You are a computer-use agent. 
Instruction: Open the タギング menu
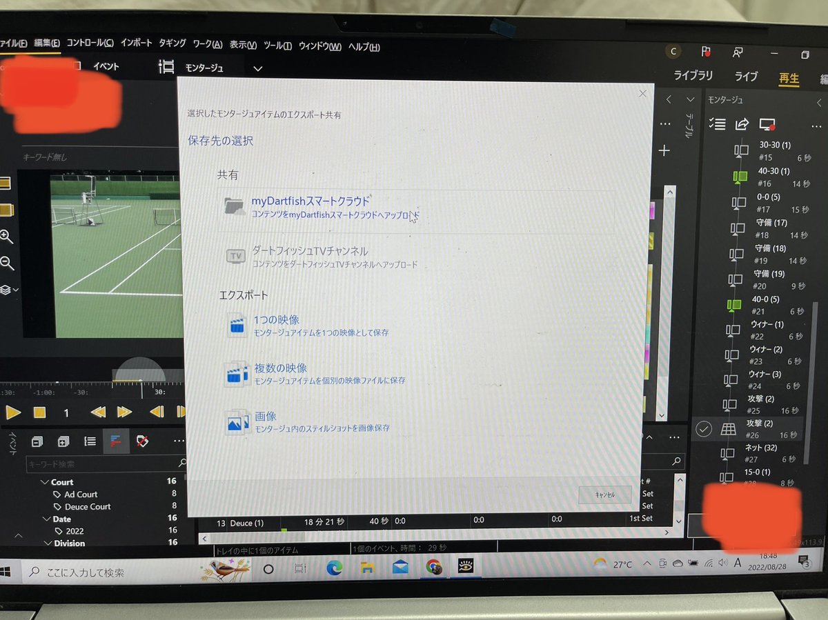click(172, 43)
